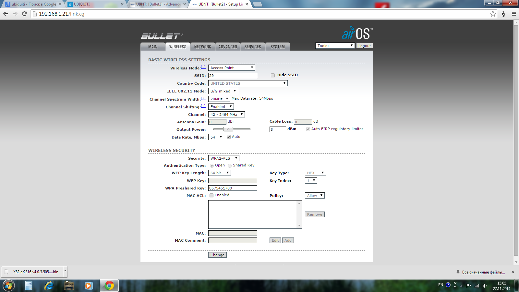Click the browser back arrow

click(x=6, y=14)
